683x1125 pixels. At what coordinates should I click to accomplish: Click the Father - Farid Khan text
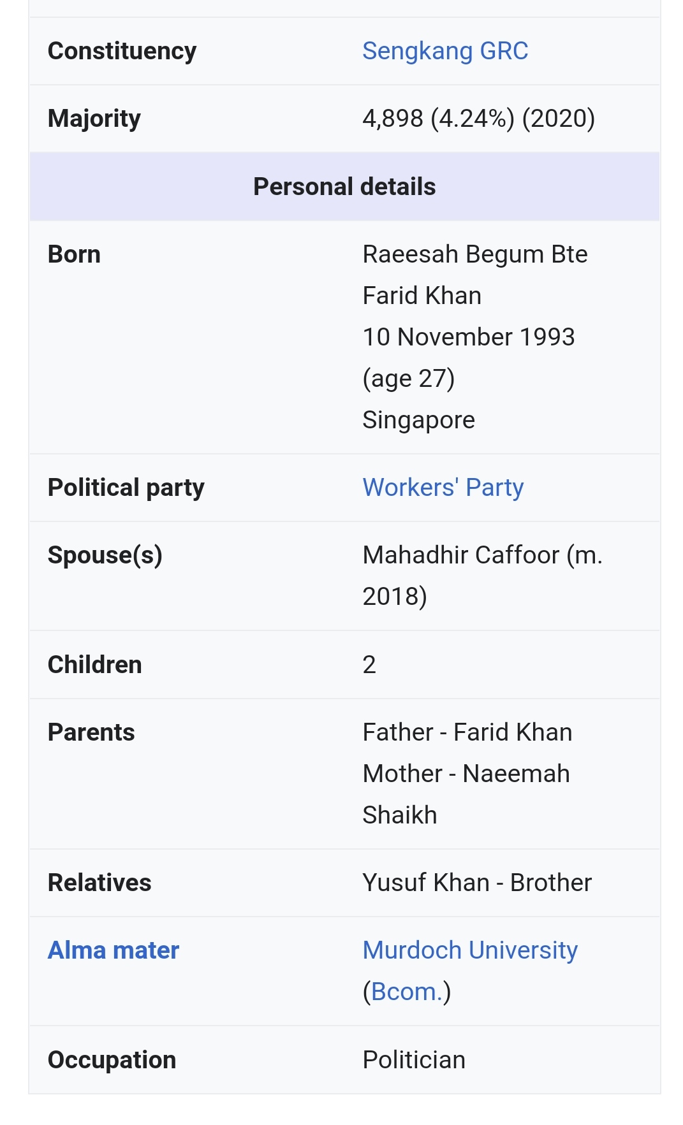[467, 732]
